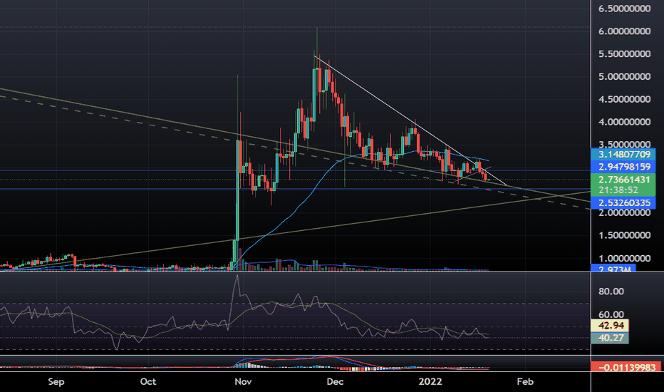This screenshot has height=392, width=664.
Task: Click the 2022 label on time axis
Action: 430,381
